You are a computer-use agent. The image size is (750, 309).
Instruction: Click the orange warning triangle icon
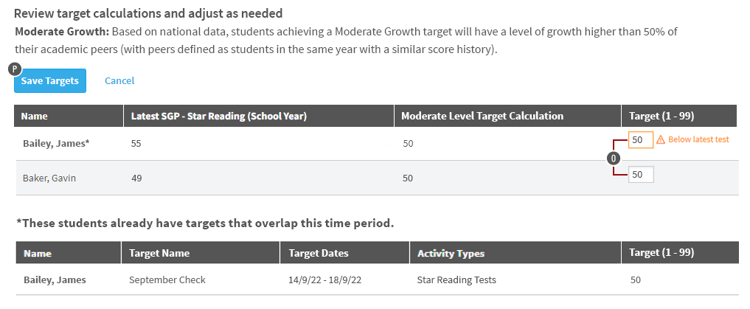tap(661, 139)
